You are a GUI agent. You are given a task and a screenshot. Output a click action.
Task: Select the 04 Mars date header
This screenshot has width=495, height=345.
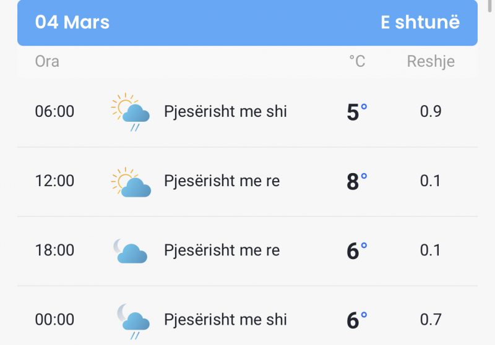click(72, 22)
